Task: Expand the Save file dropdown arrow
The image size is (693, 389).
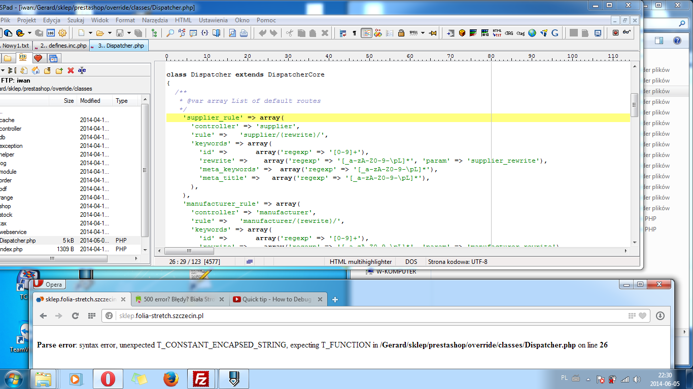Action: 129,33
